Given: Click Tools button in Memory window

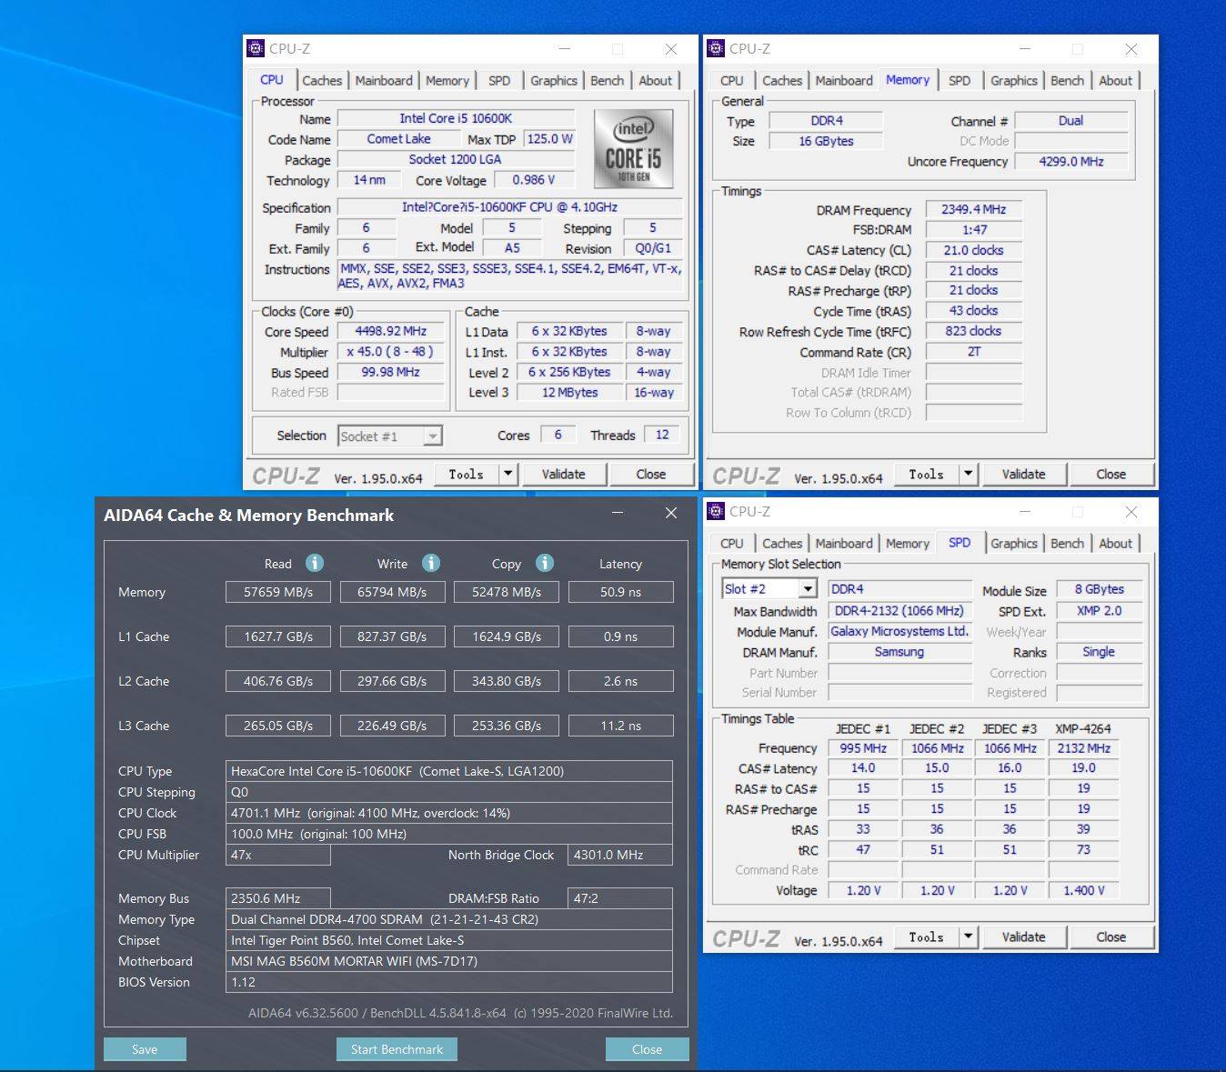Looking at the screenshot, I should [x=927, y=474].
